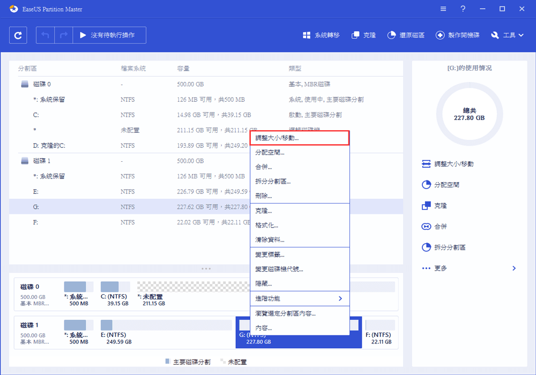The image size is (536, 375).
Task: Click the 磁碟 1 label in disk map
Action: tap(29, 325)
